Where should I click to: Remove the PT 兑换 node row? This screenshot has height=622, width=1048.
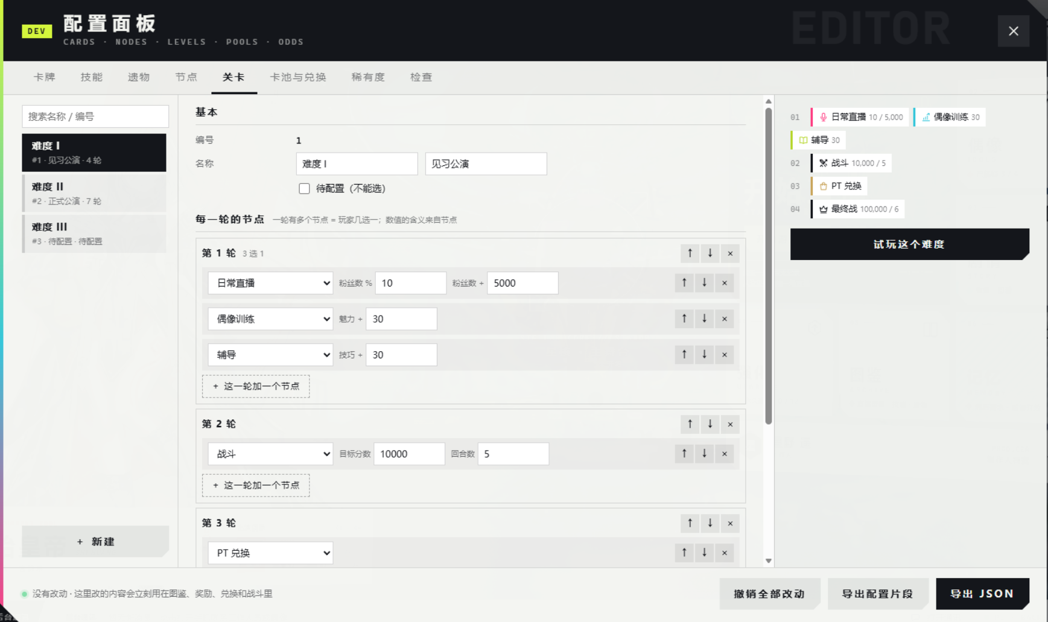pos(725,553)
